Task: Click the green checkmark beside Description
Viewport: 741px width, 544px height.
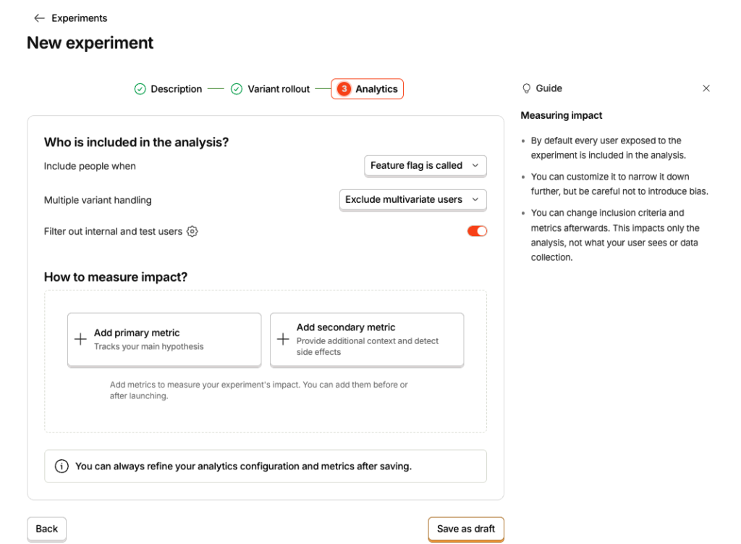Action: 140,89
